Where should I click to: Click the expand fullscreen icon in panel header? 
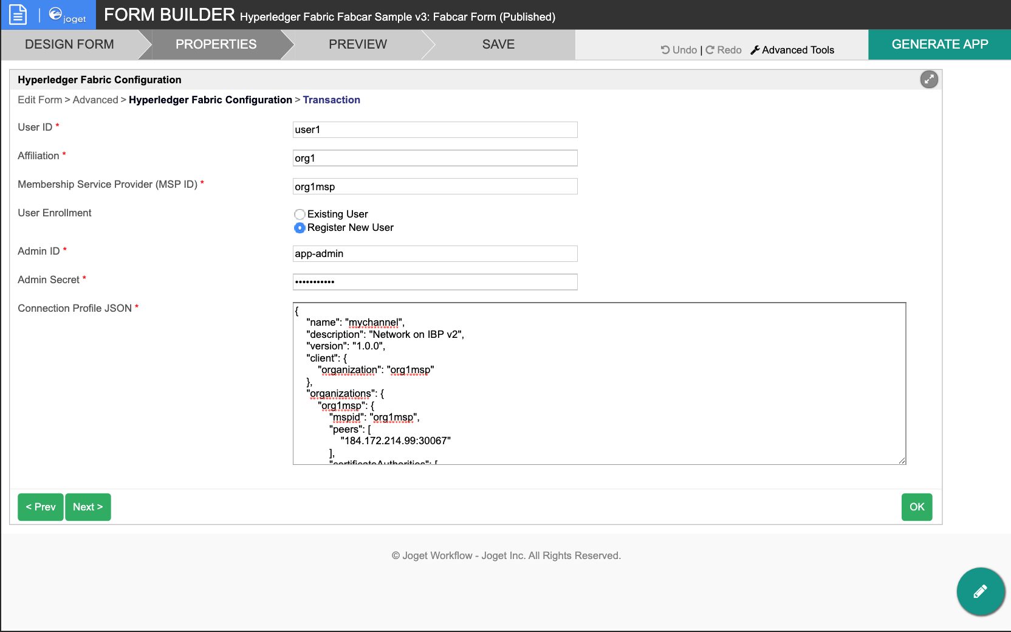pos(928,80)
